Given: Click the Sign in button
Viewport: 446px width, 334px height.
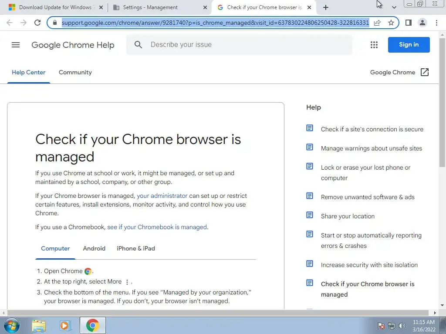Looking at the screenshot, I should [x=409, y=45].
